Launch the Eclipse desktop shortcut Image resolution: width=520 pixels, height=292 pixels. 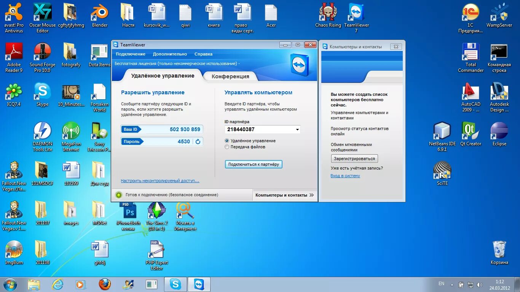point(499,134)
